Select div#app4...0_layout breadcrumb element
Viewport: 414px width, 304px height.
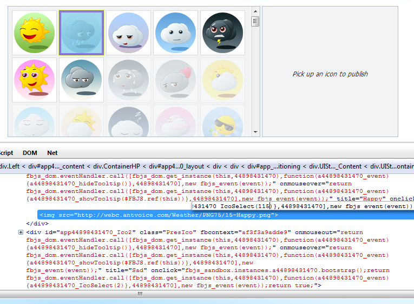(176, 166)
